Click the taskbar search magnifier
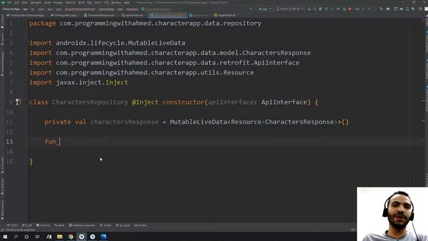Viewport: 428px width, 241px height. (16, 236)
